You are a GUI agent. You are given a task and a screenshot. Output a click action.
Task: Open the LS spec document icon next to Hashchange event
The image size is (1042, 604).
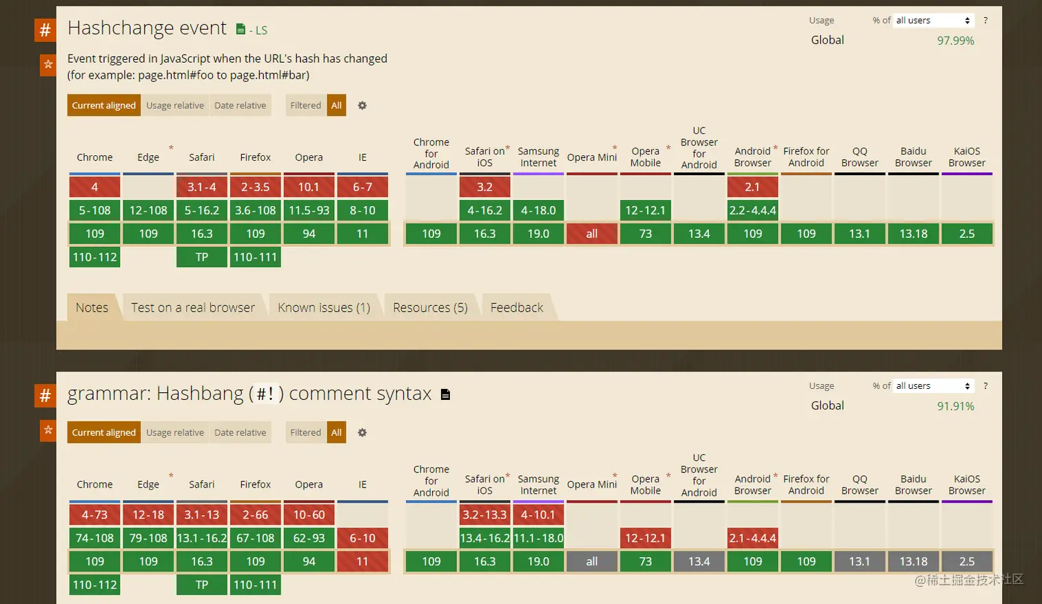tap(241, 29)
